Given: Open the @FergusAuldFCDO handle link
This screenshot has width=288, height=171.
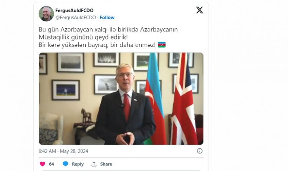Looking at the screenshot, I should tap(76, 17).
